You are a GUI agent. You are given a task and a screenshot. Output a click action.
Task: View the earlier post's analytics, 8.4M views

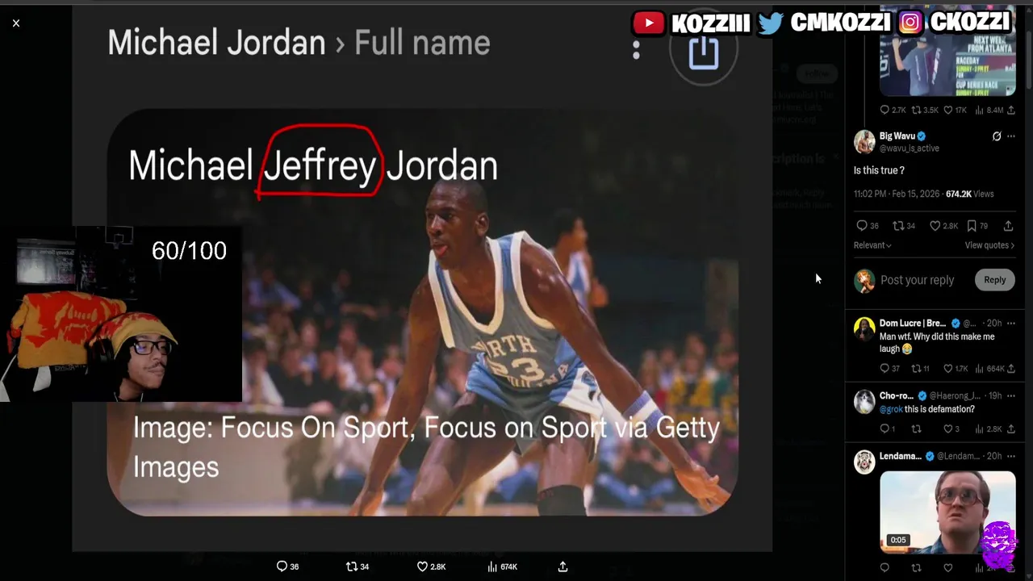coord(990,110)
